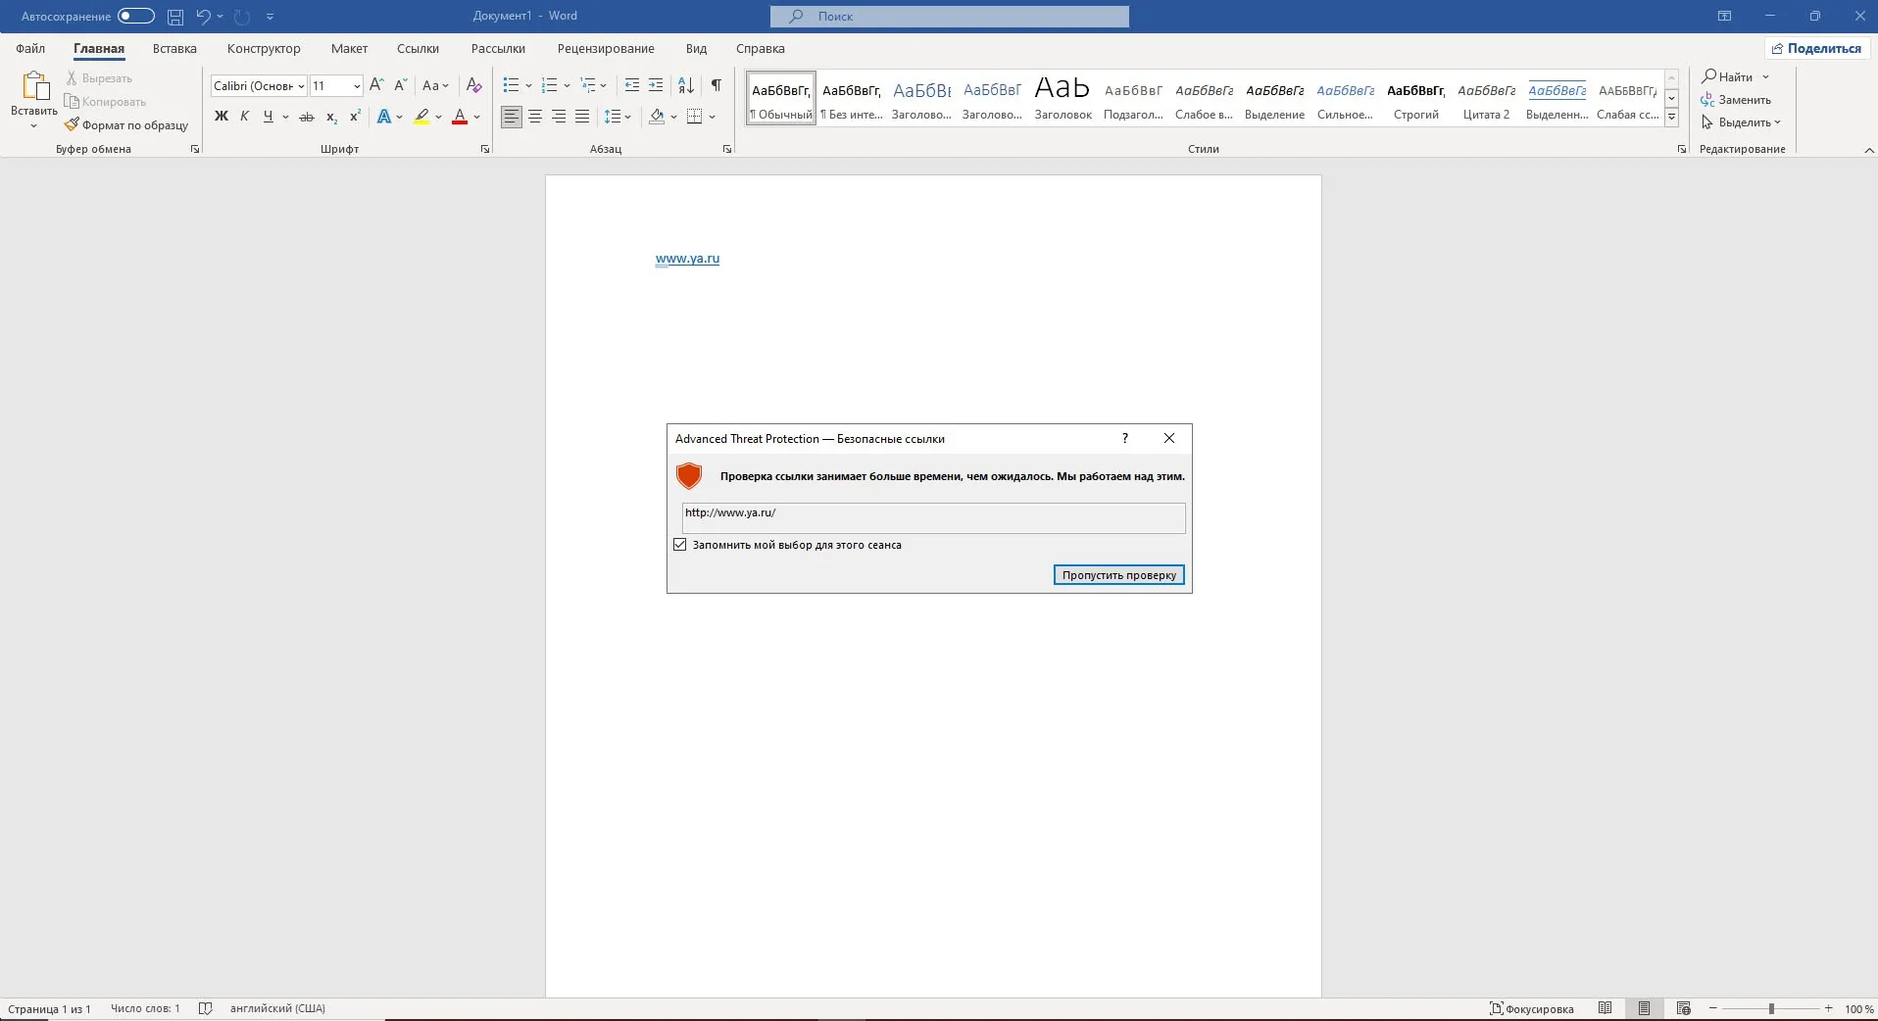Apply strikethrough formatting
The height and width of the screenshot is (1021, 1878).
click(x=307, y=117)
